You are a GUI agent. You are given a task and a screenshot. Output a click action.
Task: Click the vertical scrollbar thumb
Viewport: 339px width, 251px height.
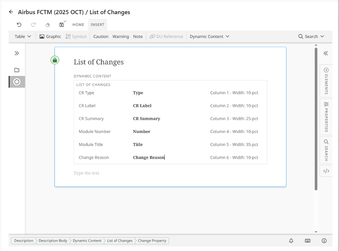coord(316,119)
